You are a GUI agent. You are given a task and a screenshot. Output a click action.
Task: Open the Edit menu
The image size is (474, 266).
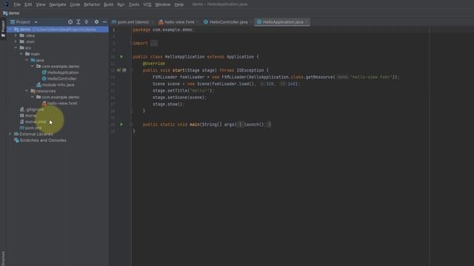(x=28, y=4)
